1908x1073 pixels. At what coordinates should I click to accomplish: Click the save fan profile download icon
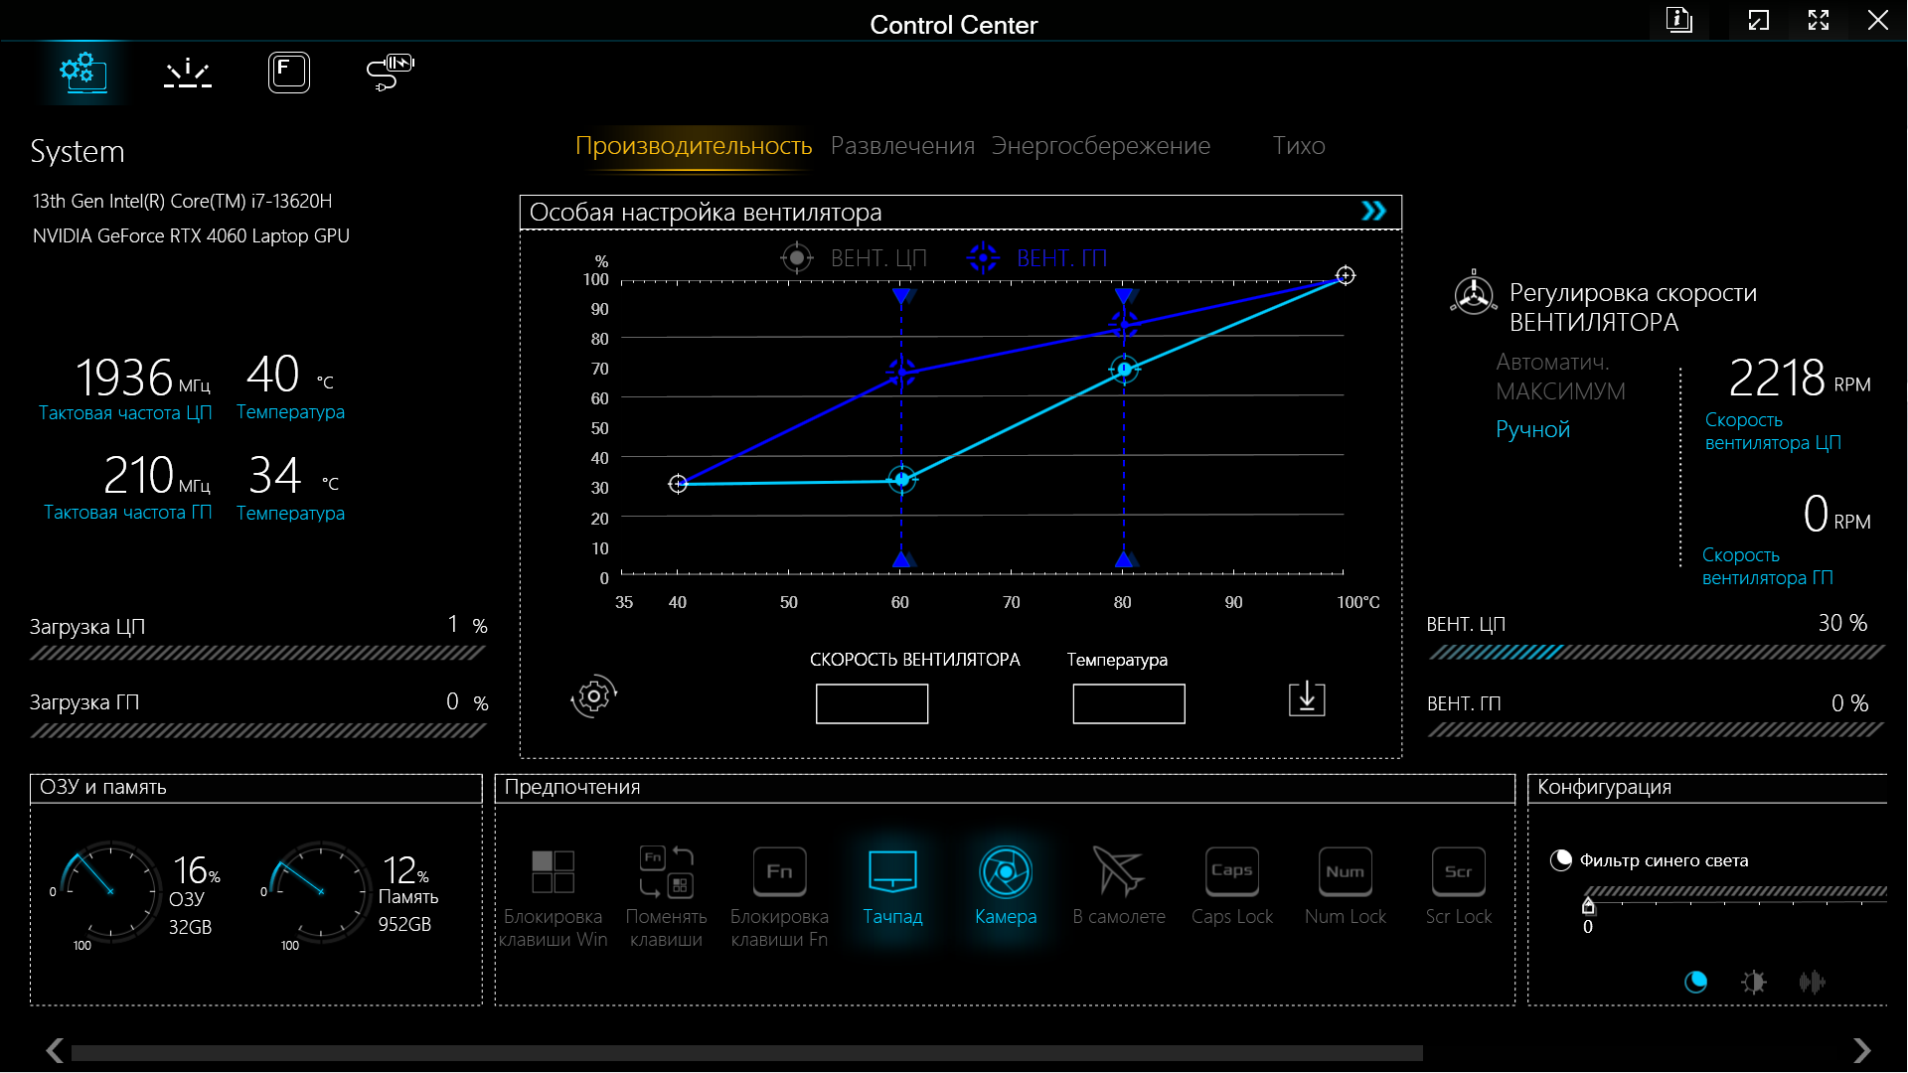1307,698
